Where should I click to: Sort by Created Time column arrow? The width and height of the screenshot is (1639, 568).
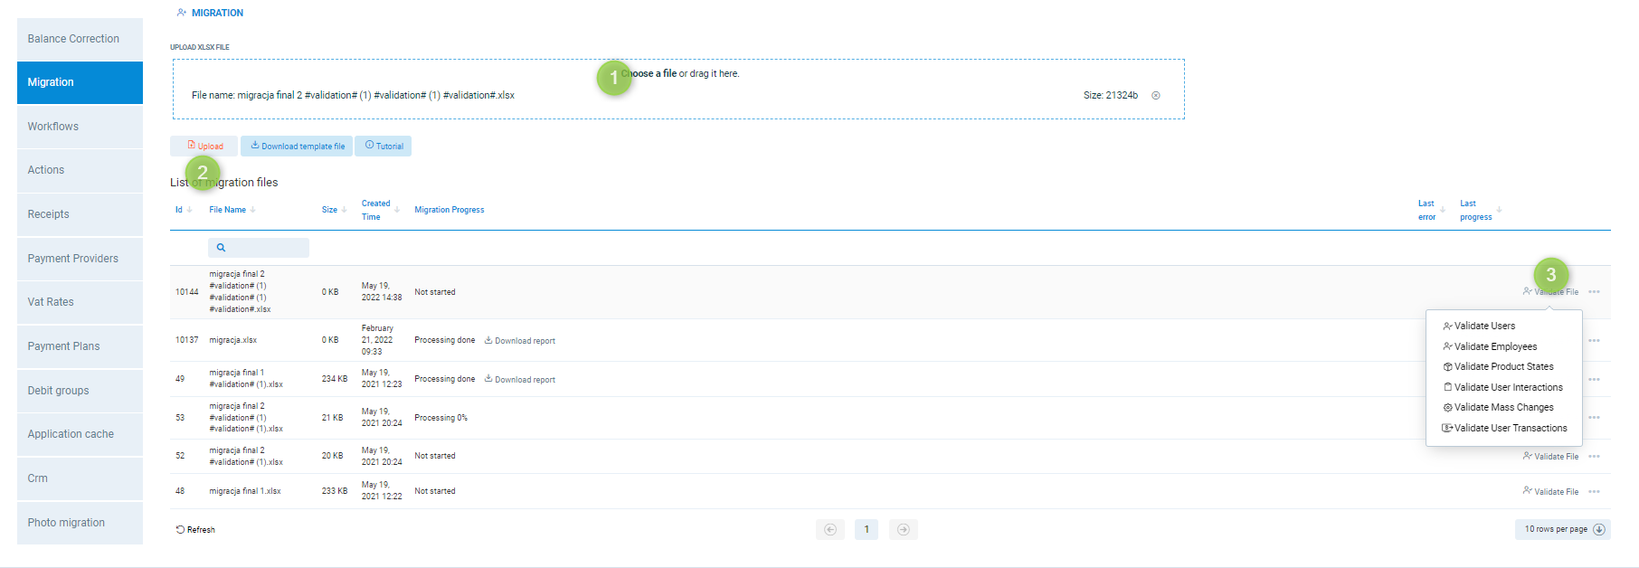(397, 210)
